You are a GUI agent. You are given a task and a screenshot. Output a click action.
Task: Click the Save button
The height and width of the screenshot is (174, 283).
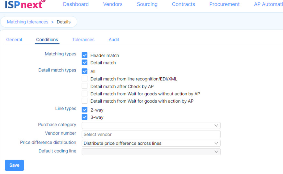coord(15,165)
